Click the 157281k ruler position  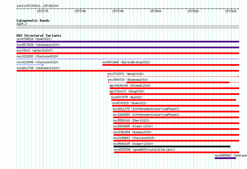point(193,11)
